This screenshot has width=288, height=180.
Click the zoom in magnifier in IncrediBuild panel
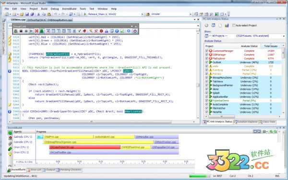point(271,132)
